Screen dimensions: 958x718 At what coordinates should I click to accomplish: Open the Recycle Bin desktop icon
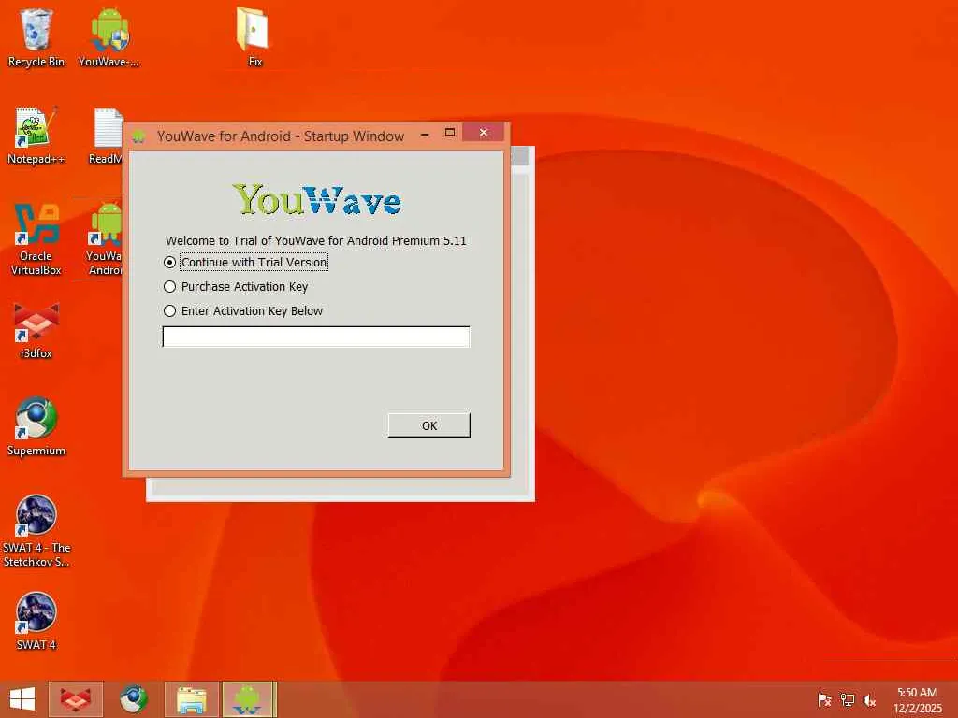(x=36, y=37)
